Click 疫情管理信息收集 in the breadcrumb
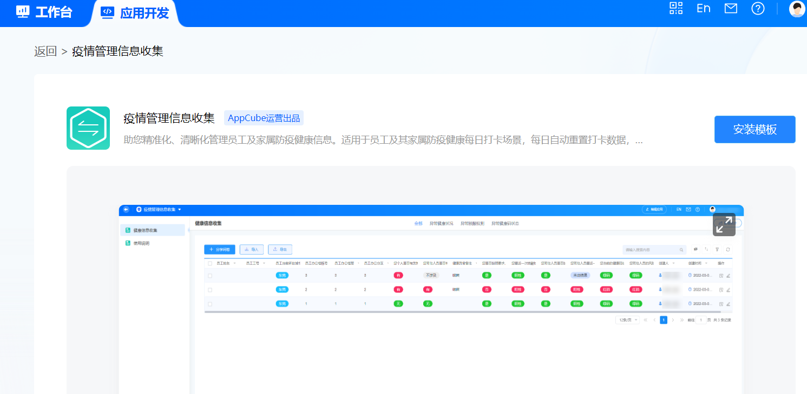The width and height of the screenshot is (807, 394). pos(118,51)
